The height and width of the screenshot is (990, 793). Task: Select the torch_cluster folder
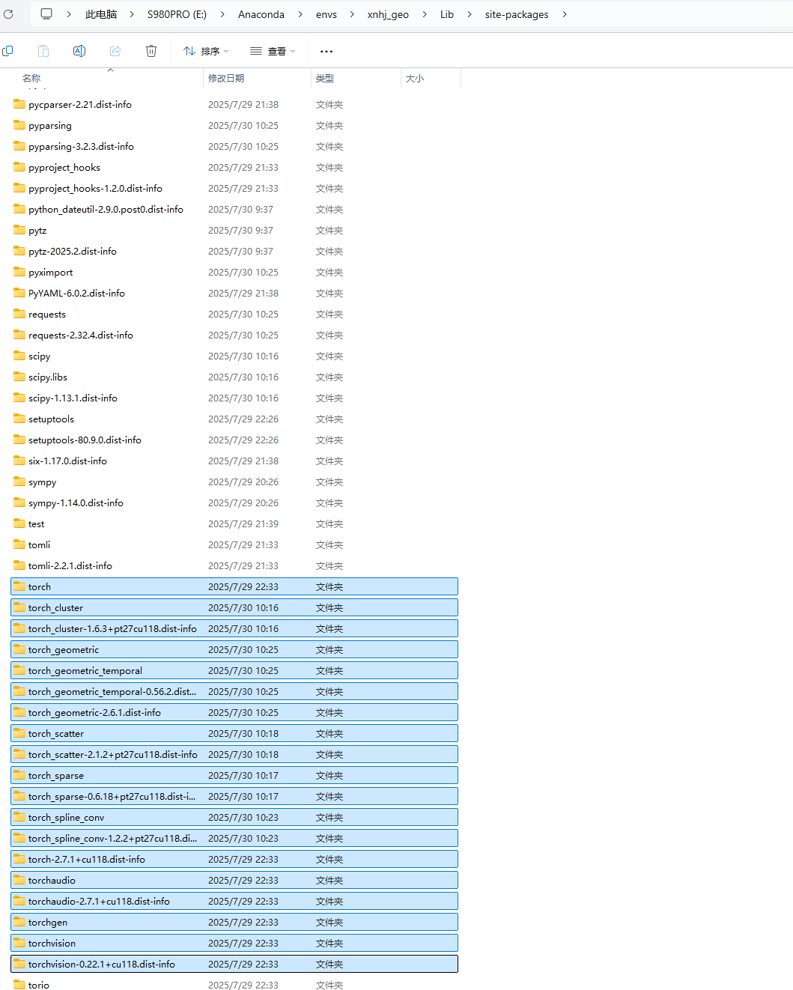tap(234, 608)
